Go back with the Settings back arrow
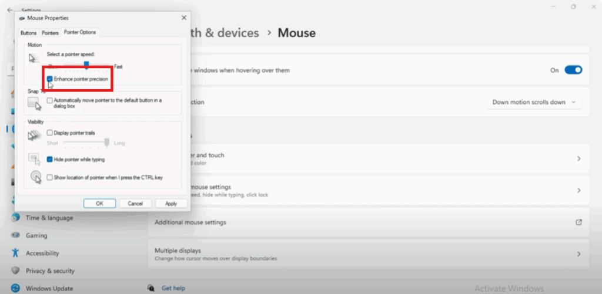 pyautogui.click(x=9, y=11)
